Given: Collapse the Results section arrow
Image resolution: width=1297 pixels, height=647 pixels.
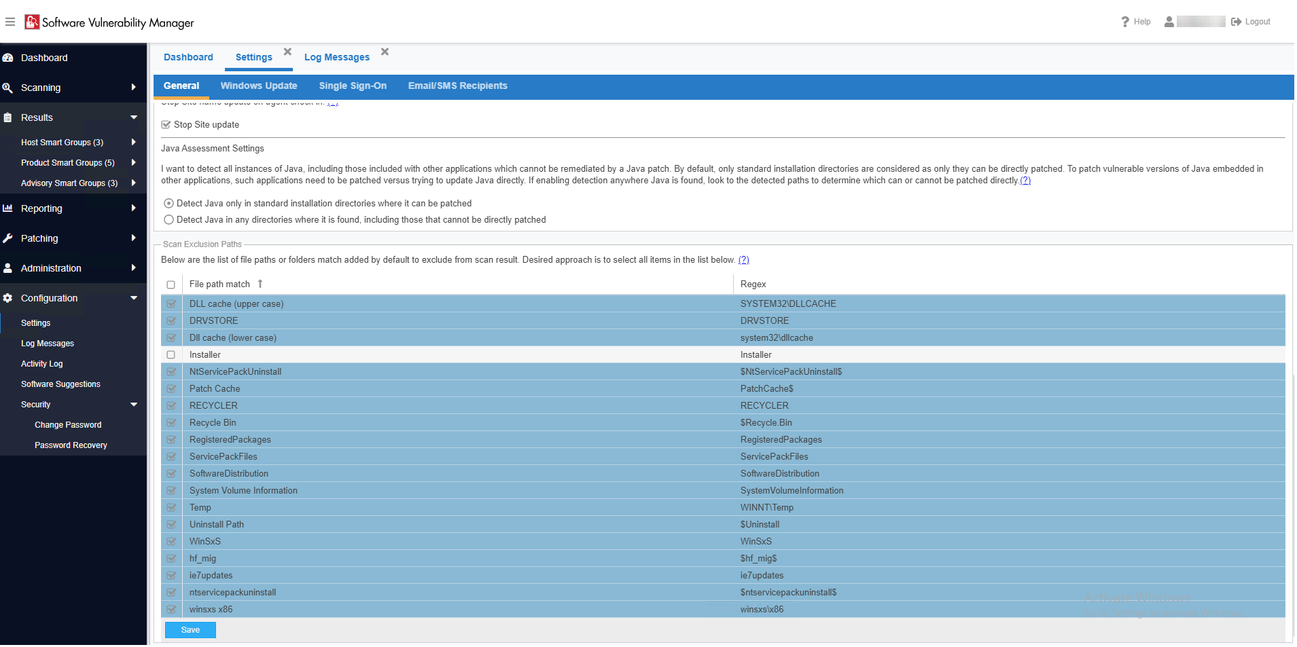Looking at the screenshot, I should [134, 117].
